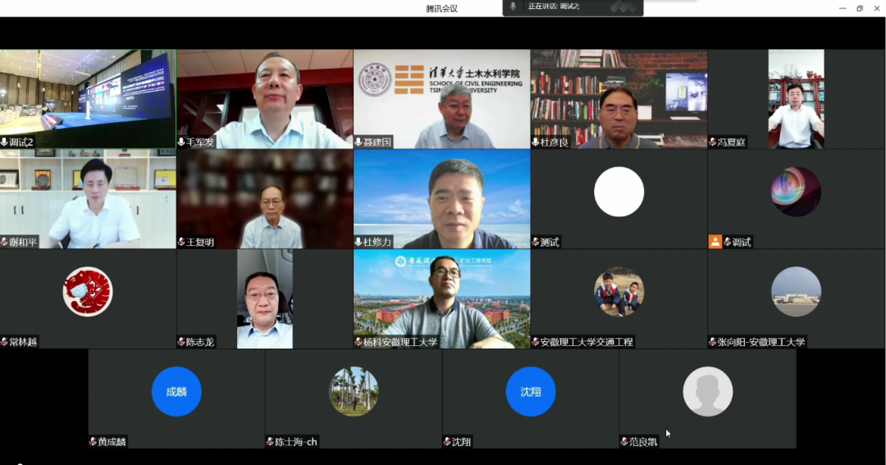
Task: Restore down the meeting window
Action: pos(859,8)
